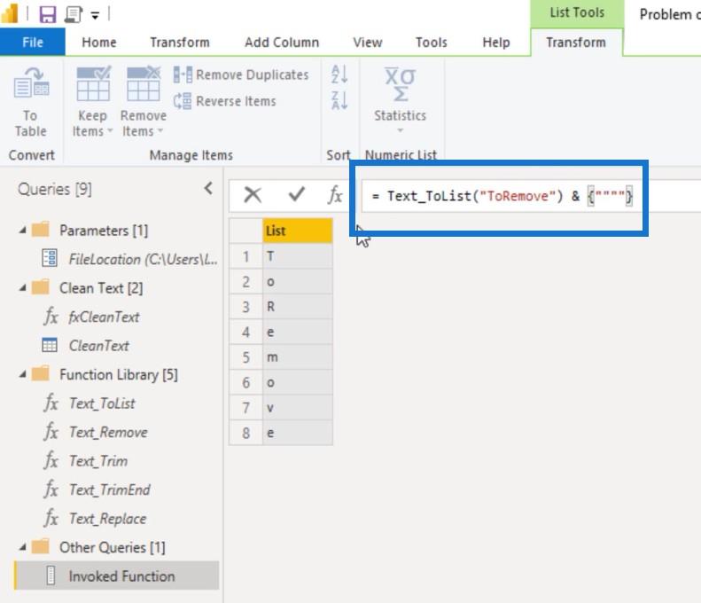Open the Add Column tab
The width and height of the screenshot is (701, 603).
[282, 42]
